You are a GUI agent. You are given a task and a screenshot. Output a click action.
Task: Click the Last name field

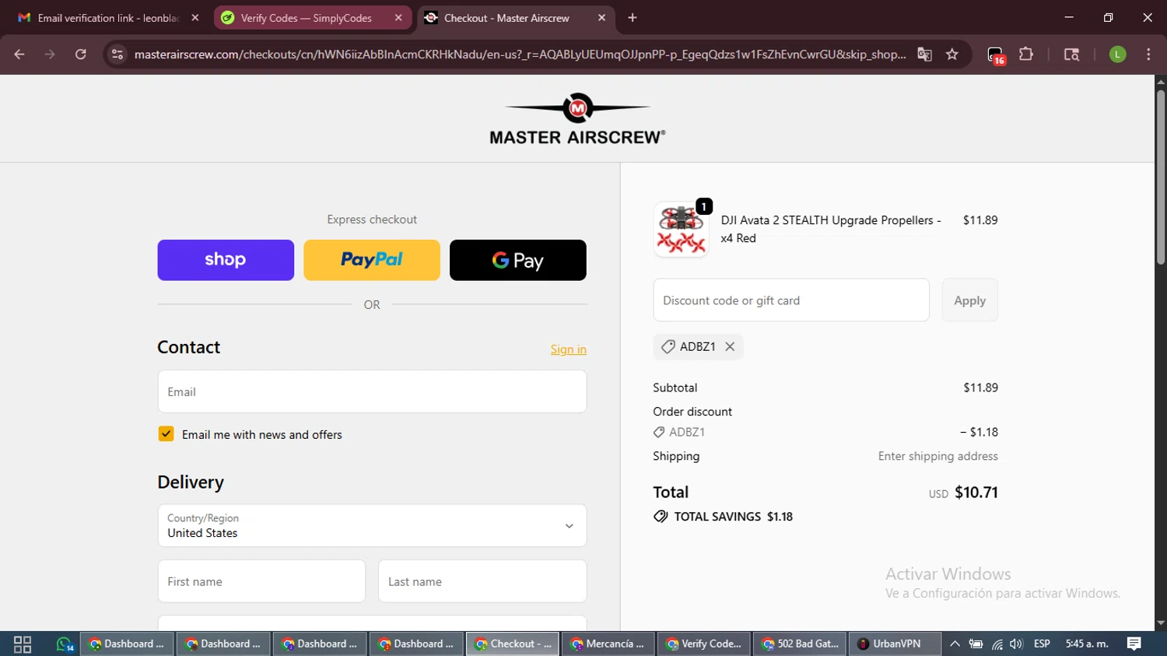tap(482, 581)
